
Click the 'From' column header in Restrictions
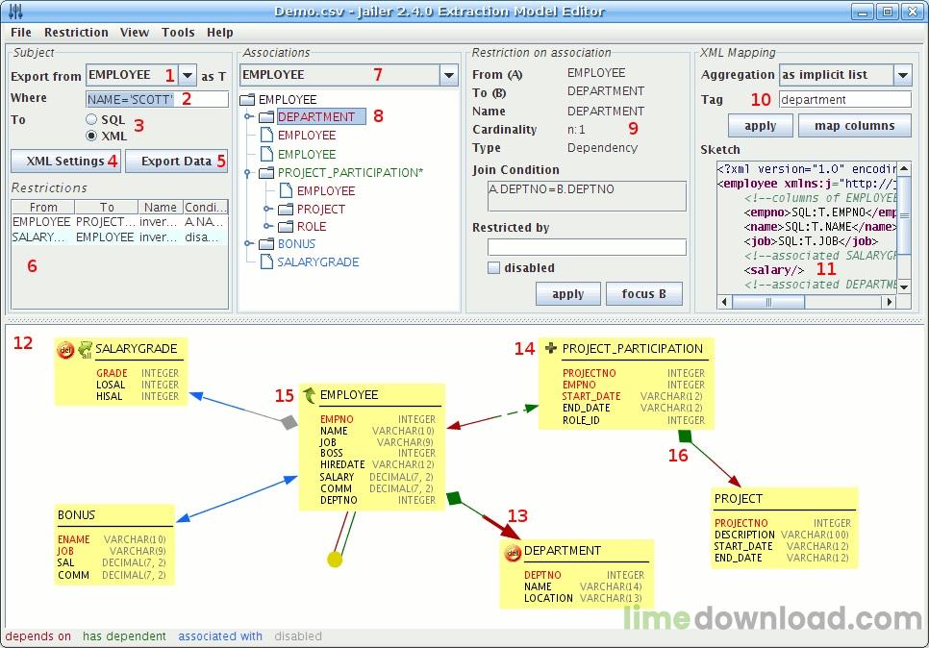[43, 207]
